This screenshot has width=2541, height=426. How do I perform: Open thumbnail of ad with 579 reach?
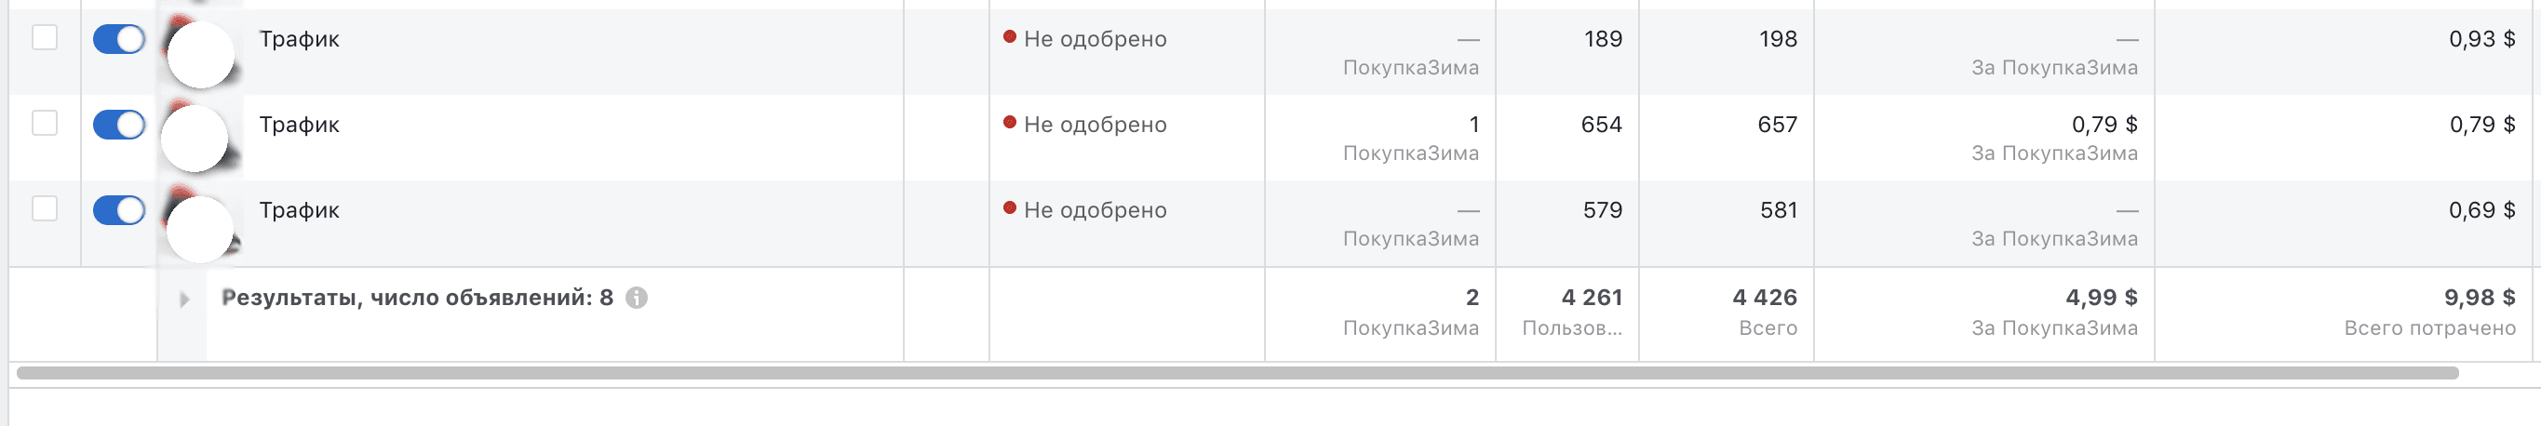click(200, 224)
